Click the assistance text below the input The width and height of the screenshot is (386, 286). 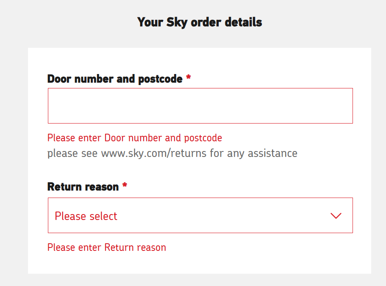[x=172, y=153]
